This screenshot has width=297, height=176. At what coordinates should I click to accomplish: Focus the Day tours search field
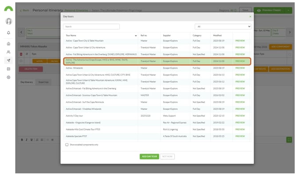[91, 27]
